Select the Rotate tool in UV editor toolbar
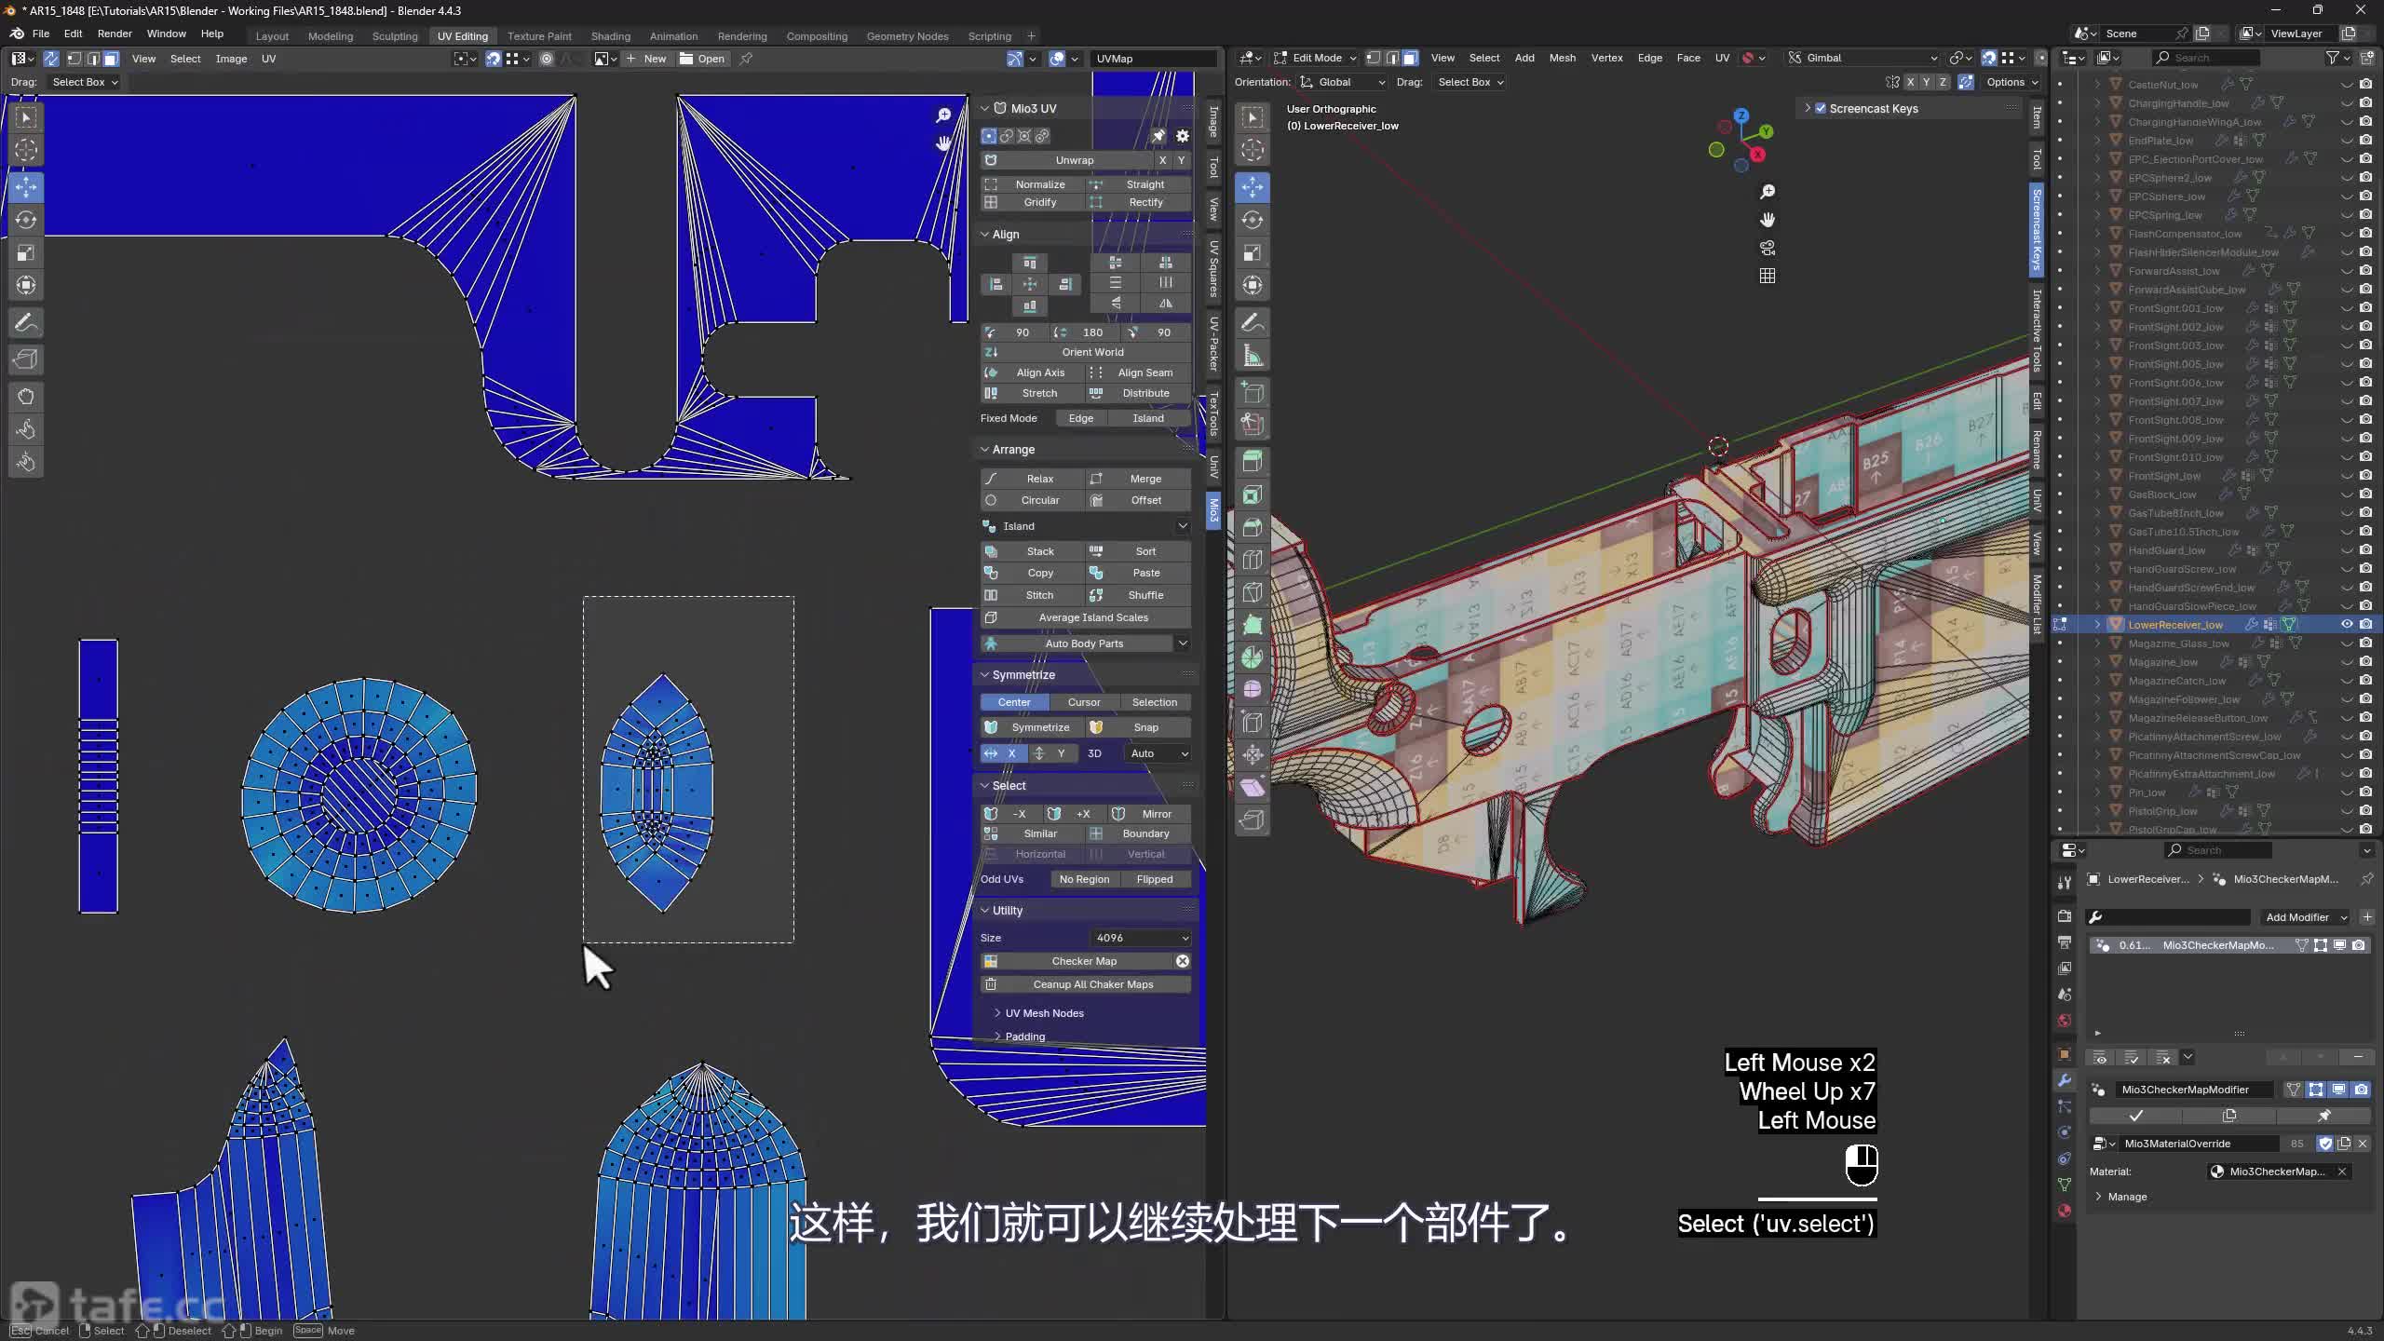 (x=26, y=220)
